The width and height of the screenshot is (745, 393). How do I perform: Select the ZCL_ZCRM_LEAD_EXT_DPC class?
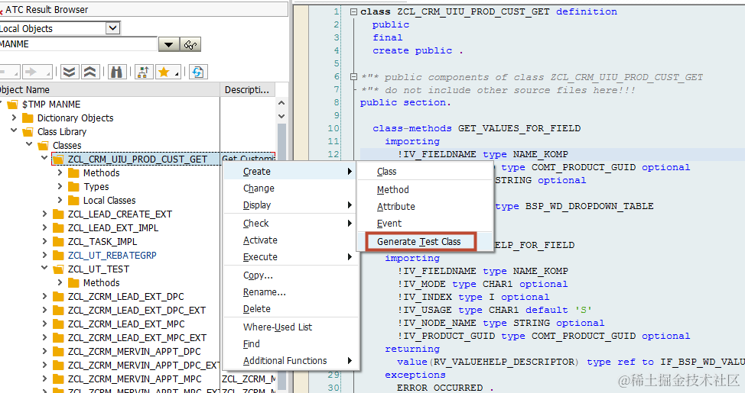pos(126,297)
